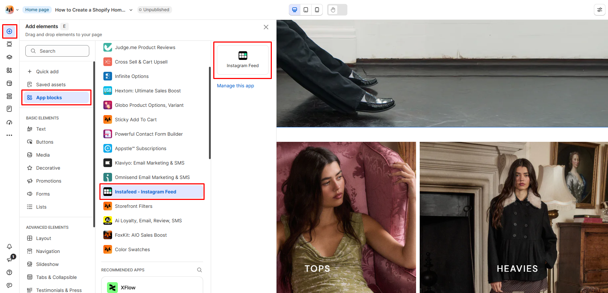
Task: Open the speedometer icon in left sidebar
Action: 9,122
